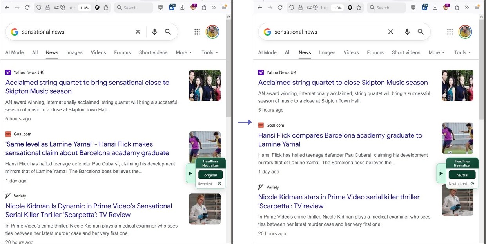Select the Videos tab
This screenshot has height=244, width=486.
click(98, 52)
